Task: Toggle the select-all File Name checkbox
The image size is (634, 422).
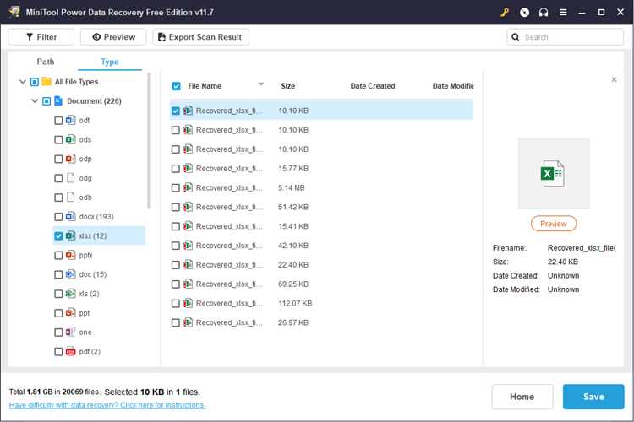Action: click(177, 86)
